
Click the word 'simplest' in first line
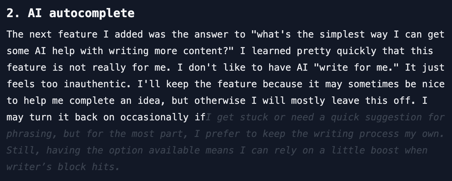[342, 34]
